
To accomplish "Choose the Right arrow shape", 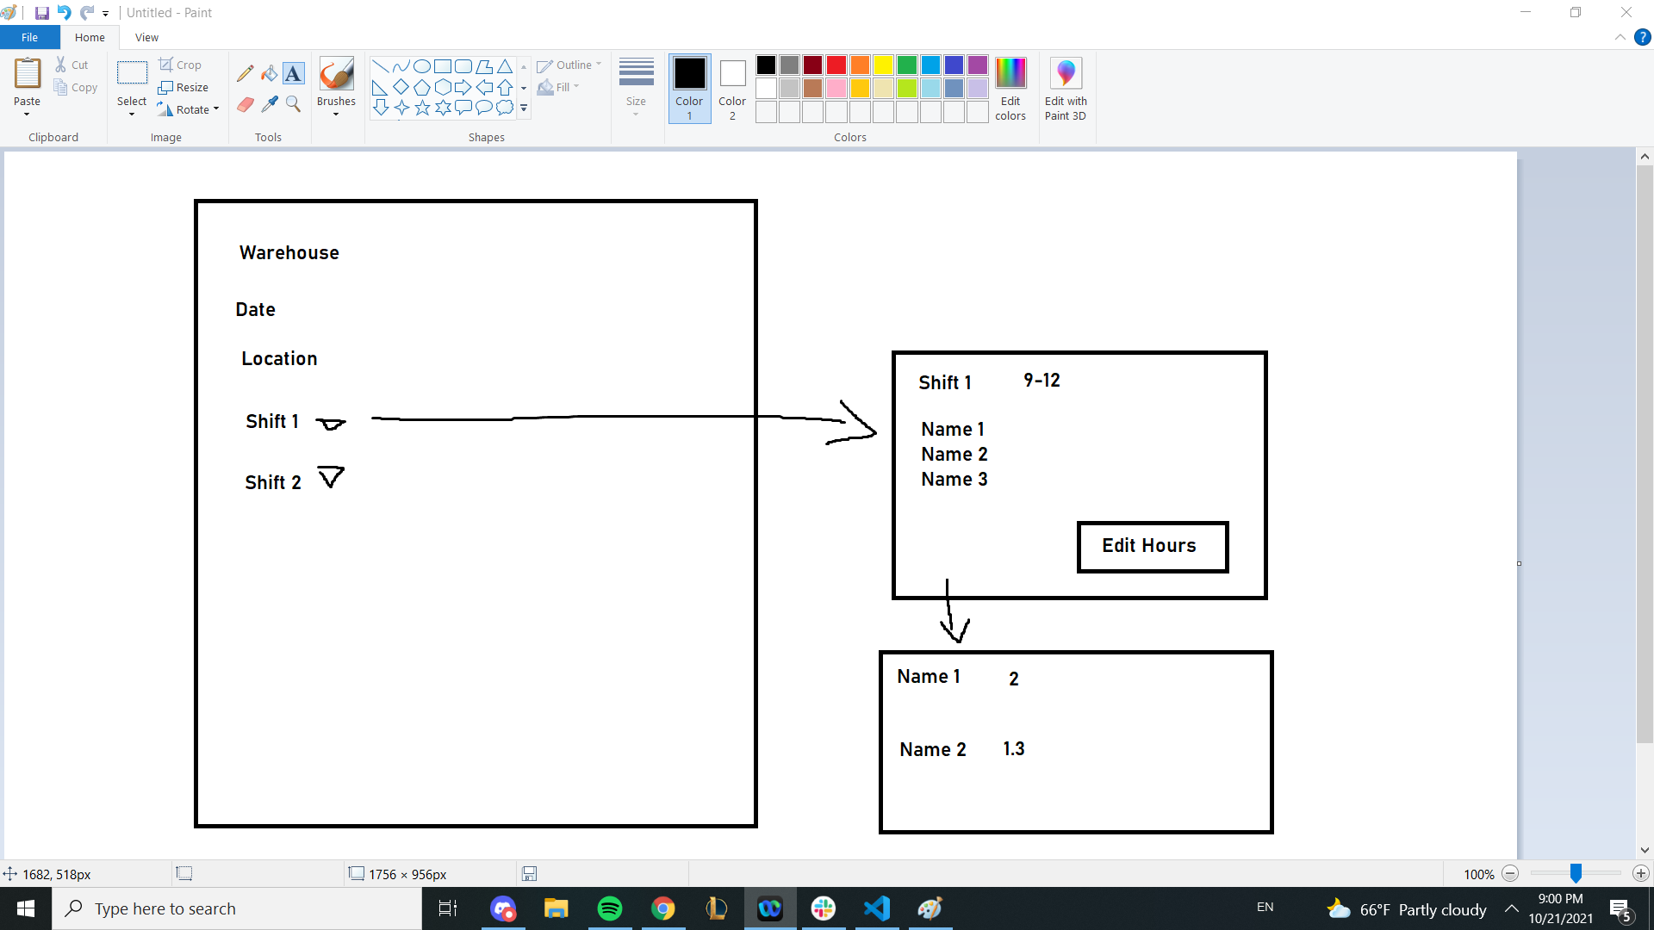I will coord(463,87).
